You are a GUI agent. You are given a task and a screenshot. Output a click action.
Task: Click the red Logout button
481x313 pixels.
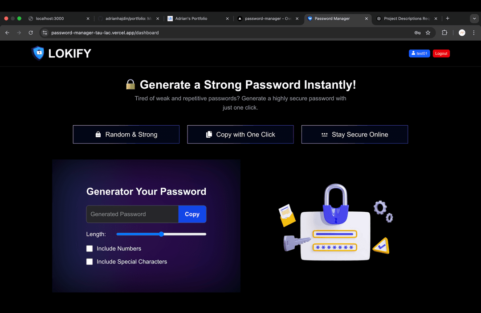441,54
